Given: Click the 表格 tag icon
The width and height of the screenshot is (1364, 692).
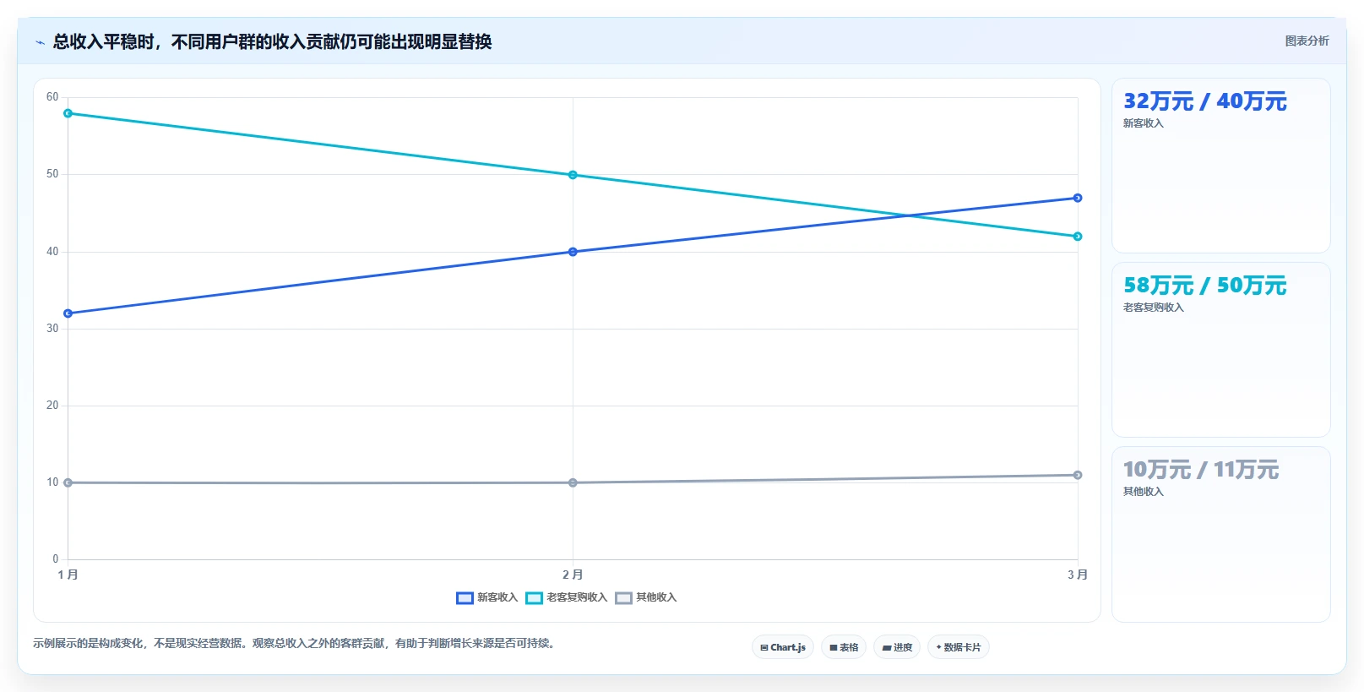Looking at the screenshot, I should point(834,648).
